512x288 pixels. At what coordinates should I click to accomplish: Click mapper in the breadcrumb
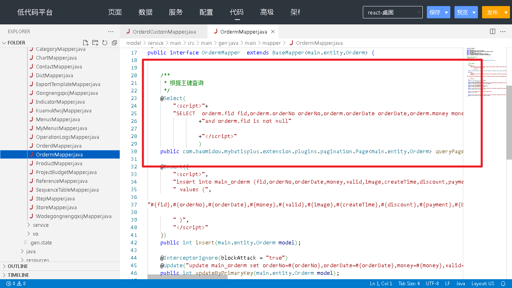click(272, 43)
